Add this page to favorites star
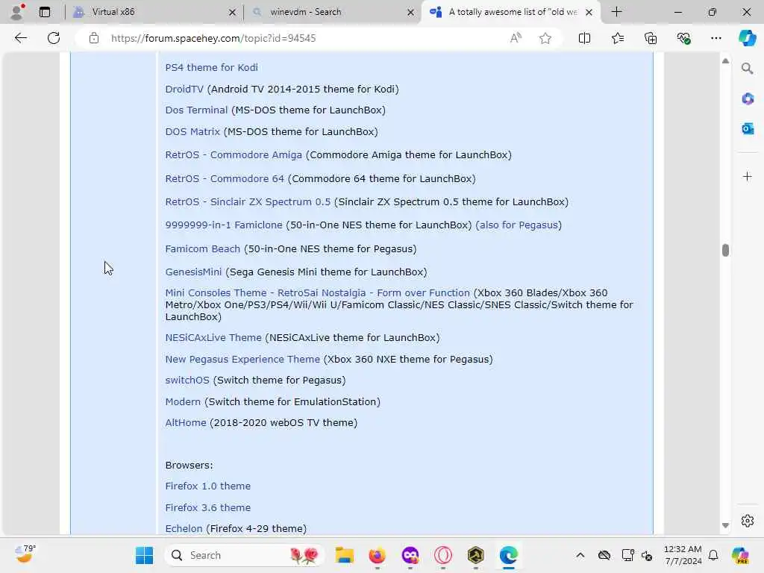 point(545,38)
